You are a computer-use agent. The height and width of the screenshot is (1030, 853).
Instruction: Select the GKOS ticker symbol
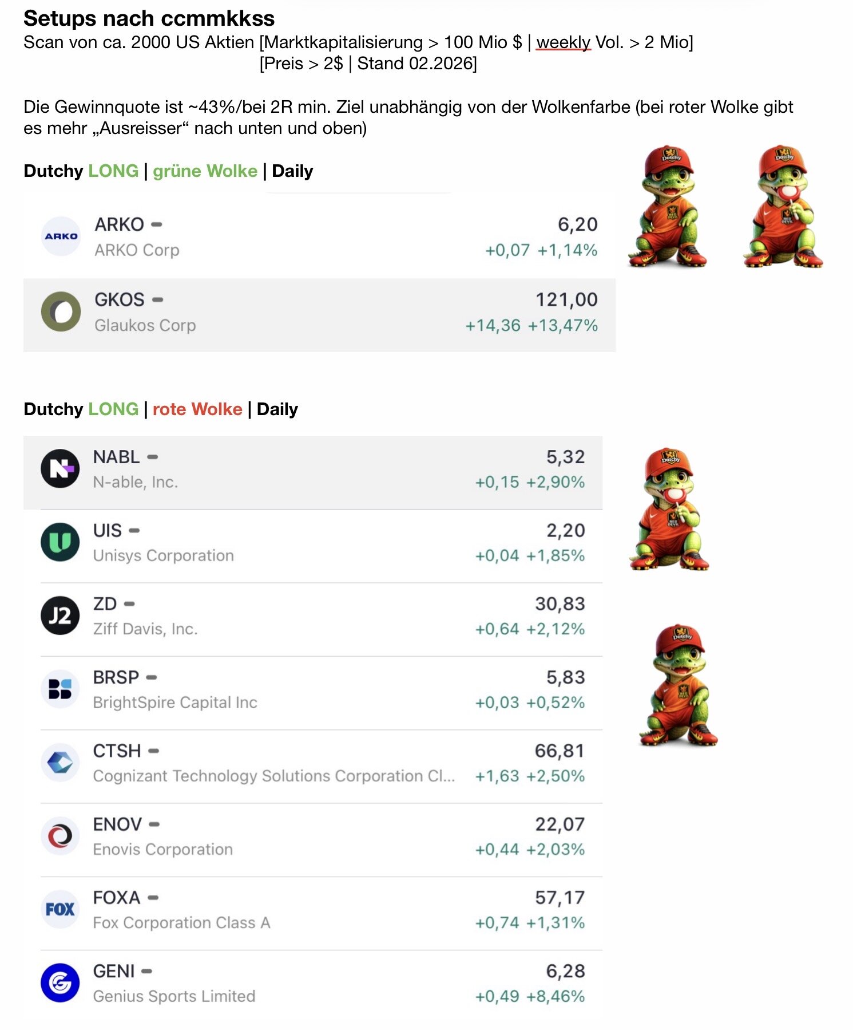[x=119, y=299]
